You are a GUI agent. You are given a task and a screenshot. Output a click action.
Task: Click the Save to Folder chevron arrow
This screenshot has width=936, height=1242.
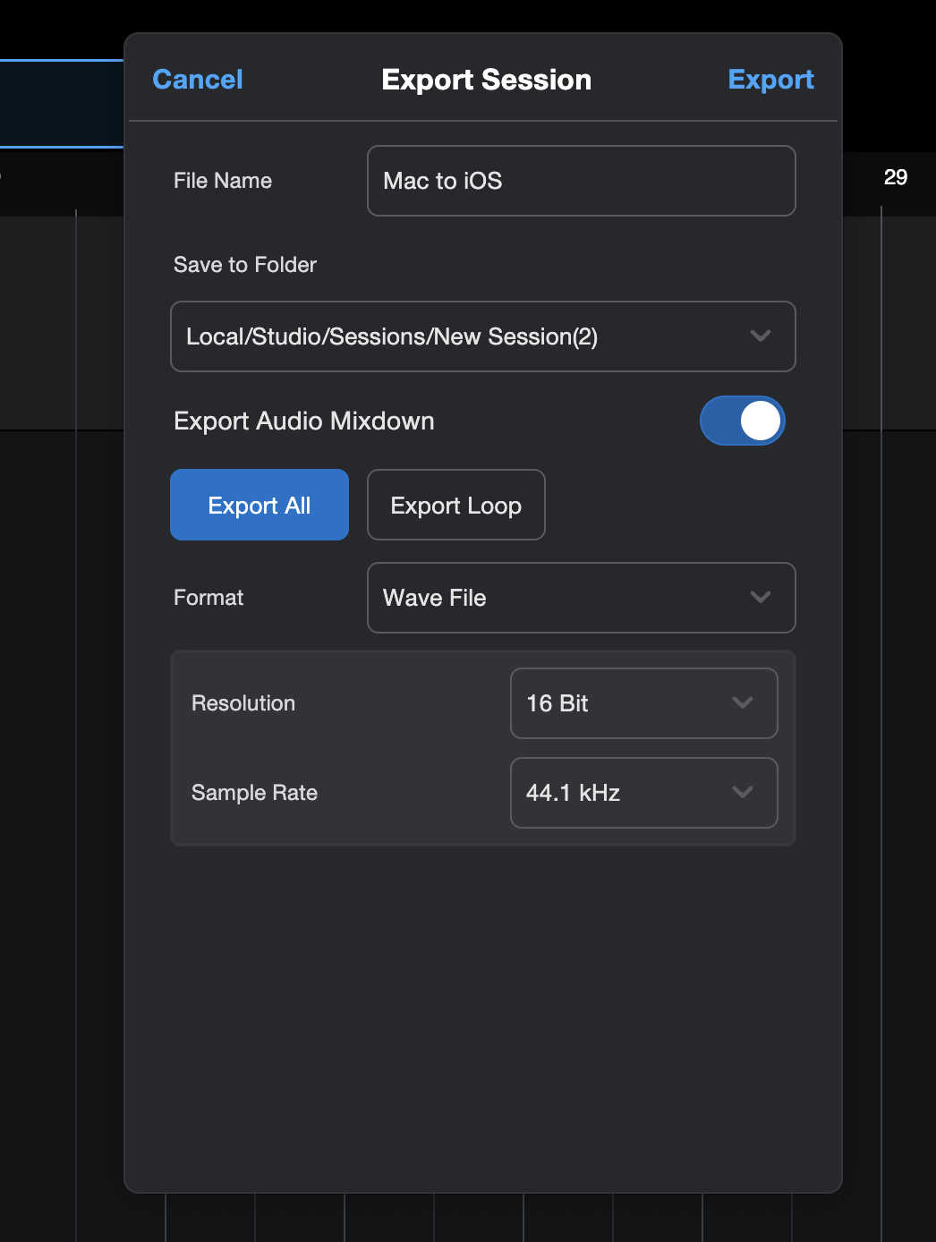tap(761, 336)
